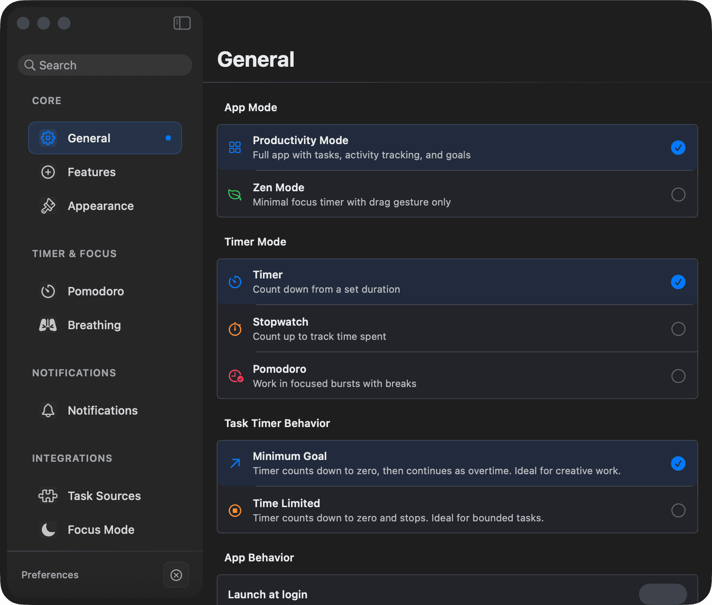This screenshot has height=605, width=712.
Task: Toggle the sidebar panel icon
Action: (x=182, y=23)
